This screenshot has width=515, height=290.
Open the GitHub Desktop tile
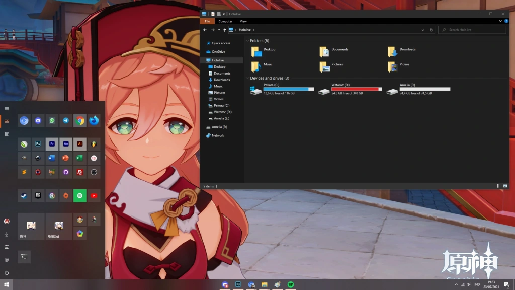pyautogui.click(x=66, y=172)
